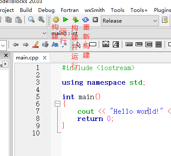Viewport: 171px width, 156px height.
Task: Open target properties icon beside Release
Action: [x=165, y=20]
